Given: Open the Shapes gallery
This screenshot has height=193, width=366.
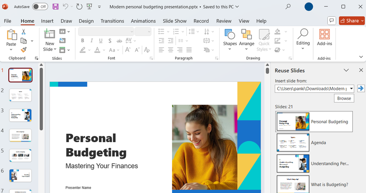Looking at the screenshot, I should coord(230,39).
